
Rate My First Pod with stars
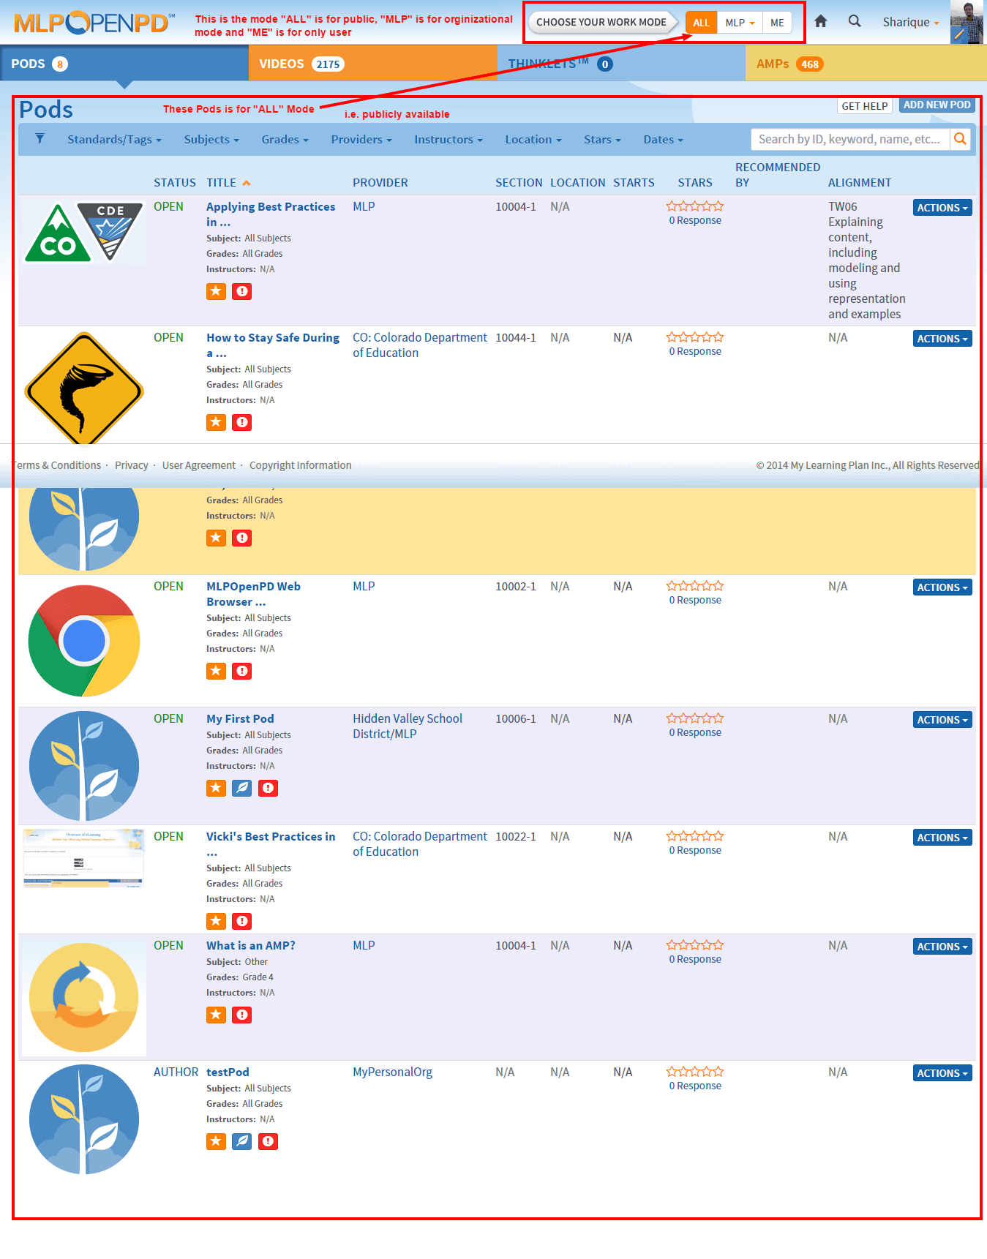point(695,718)
